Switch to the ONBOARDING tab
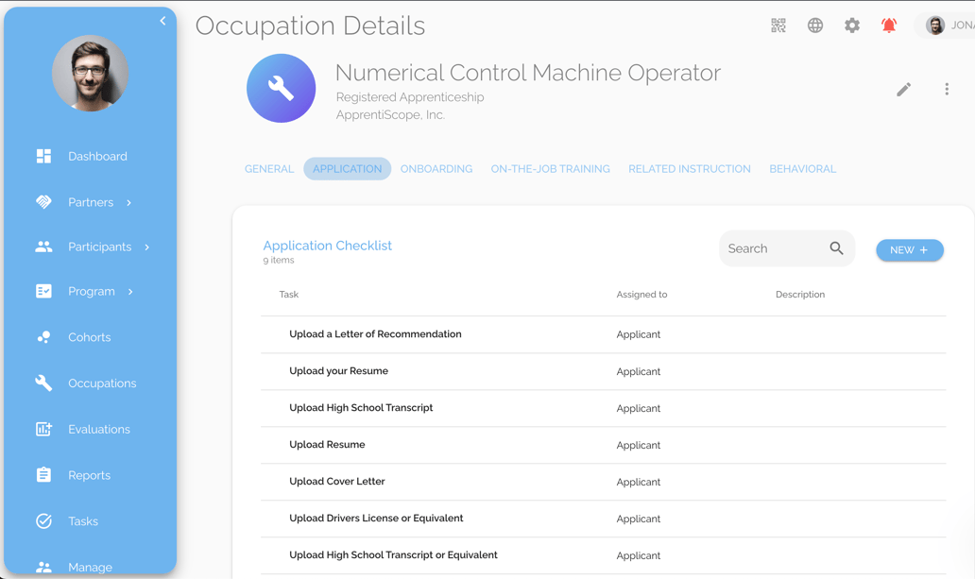This screenshot has height=579, width=975. (x=436, y=168)
